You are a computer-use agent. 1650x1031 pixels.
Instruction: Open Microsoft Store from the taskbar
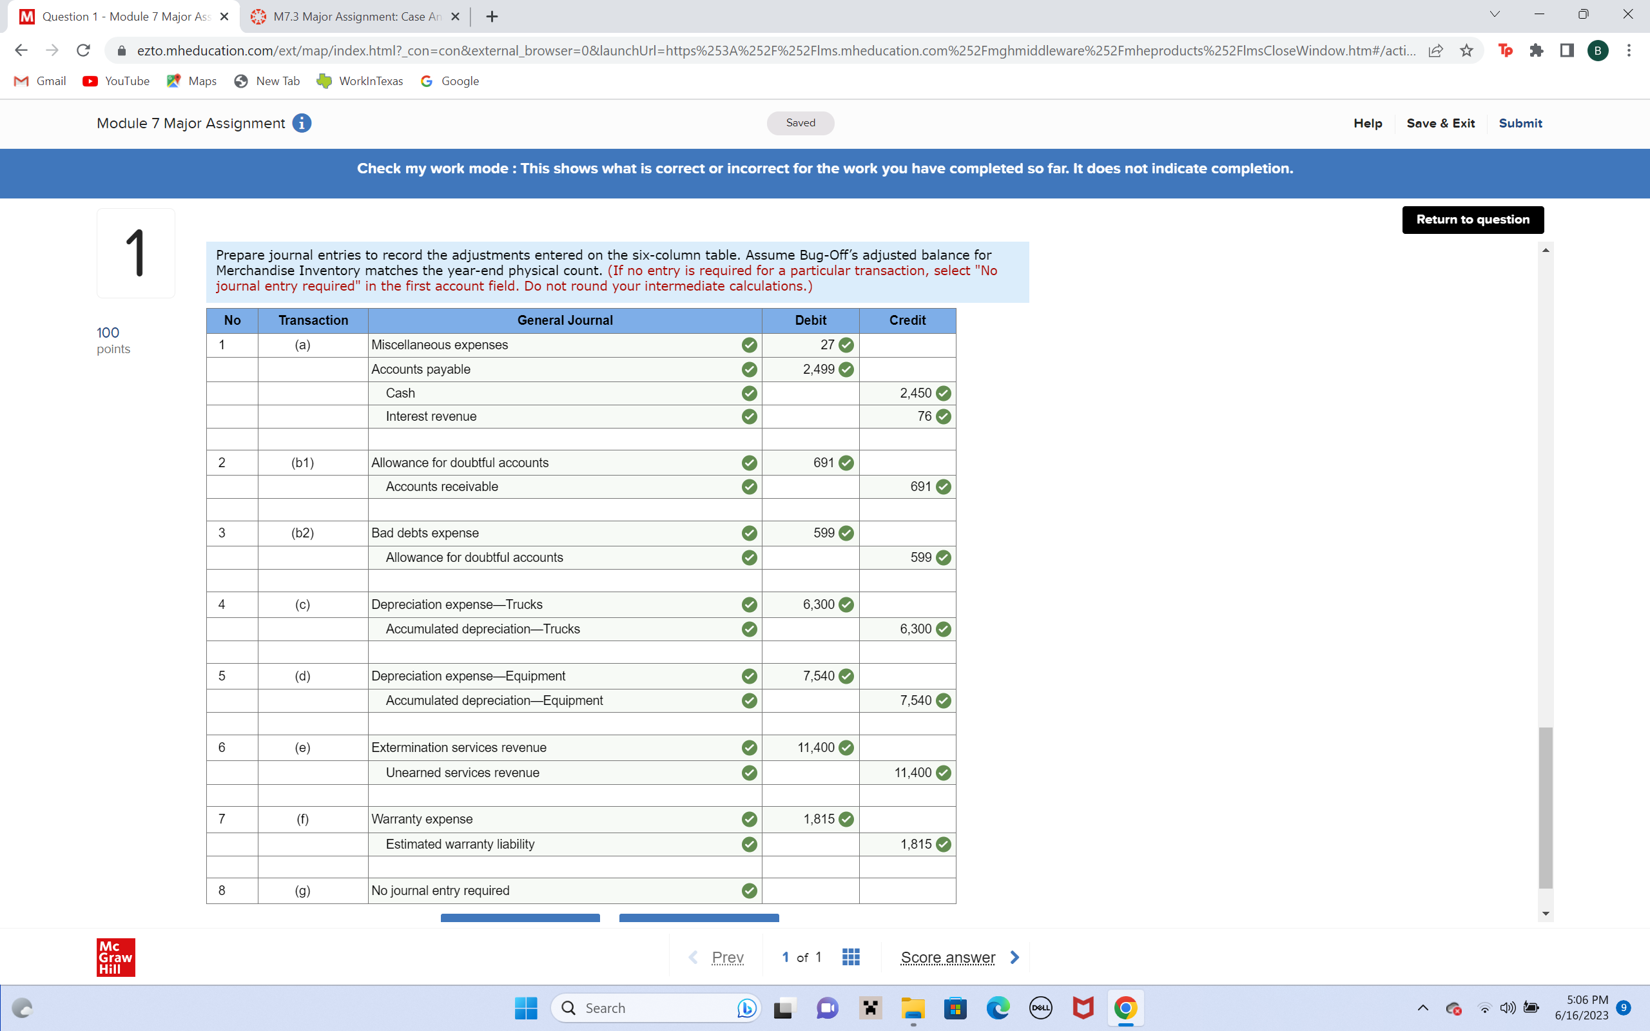pos(955,1008)
